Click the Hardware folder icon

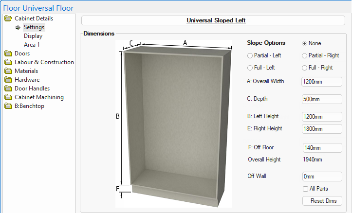point(8,80)
